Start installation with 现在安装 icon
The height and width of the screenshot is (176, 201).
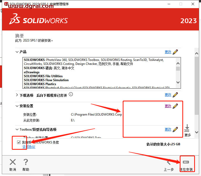pyautogui.click(x=186, y=162)
